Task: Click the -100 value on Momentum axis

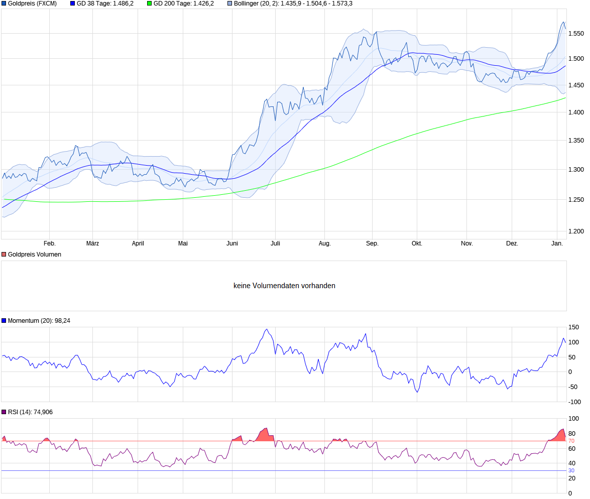Action: [x=574, y=402]
